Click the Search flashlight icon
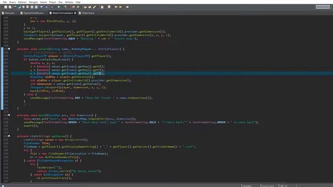The width and height of the screenshot is (333, 187). pos(94,7)
